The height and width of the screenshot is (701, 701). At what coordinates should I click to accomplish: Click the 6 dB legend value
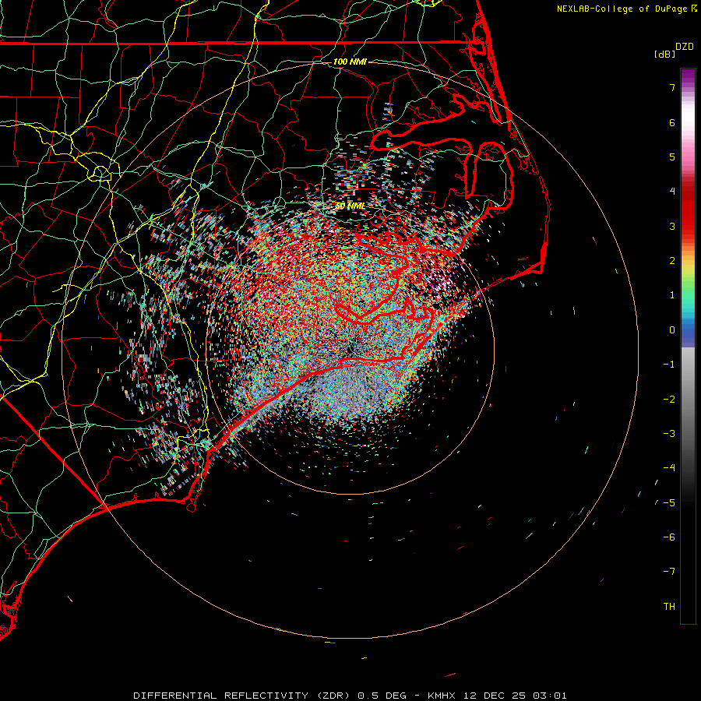(672, 122)
